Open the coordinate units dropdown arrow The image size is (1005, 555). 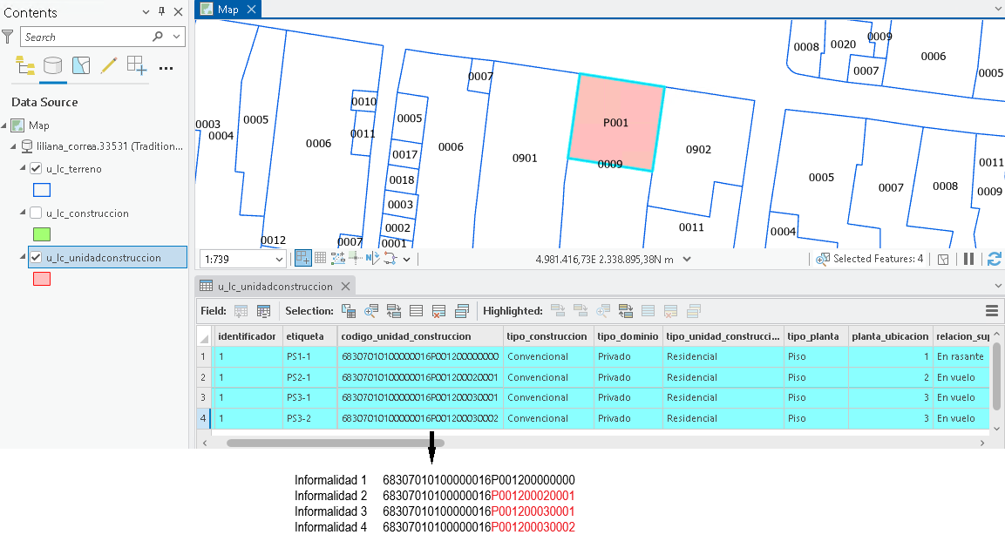pyautogui.click(x=687, y=260)
